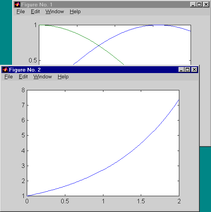The image size is (211, 212).
Task: Maximize the Figure No. 2 window
Action: [x=188, y=70]
